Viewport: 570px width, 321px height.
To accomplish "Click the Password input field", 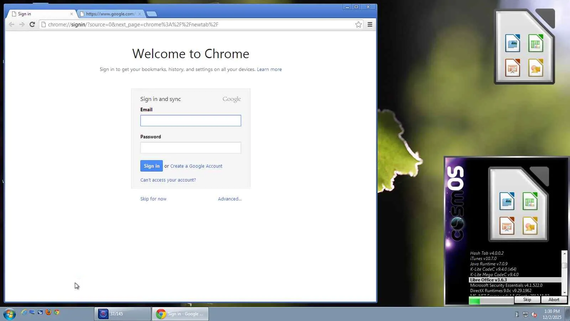I will (x=191, y=148).
